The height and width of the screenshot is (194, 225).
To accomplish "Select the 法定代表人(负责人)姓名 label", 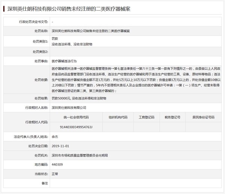I will click(31, 137).
